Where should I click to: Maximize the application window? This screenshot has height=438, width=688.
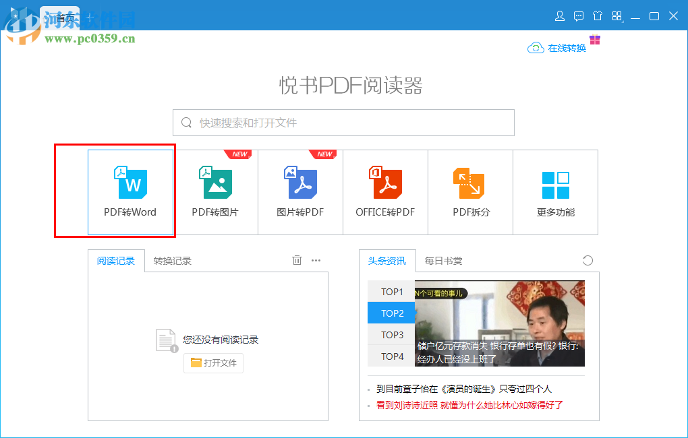click(x=654, y=16)
